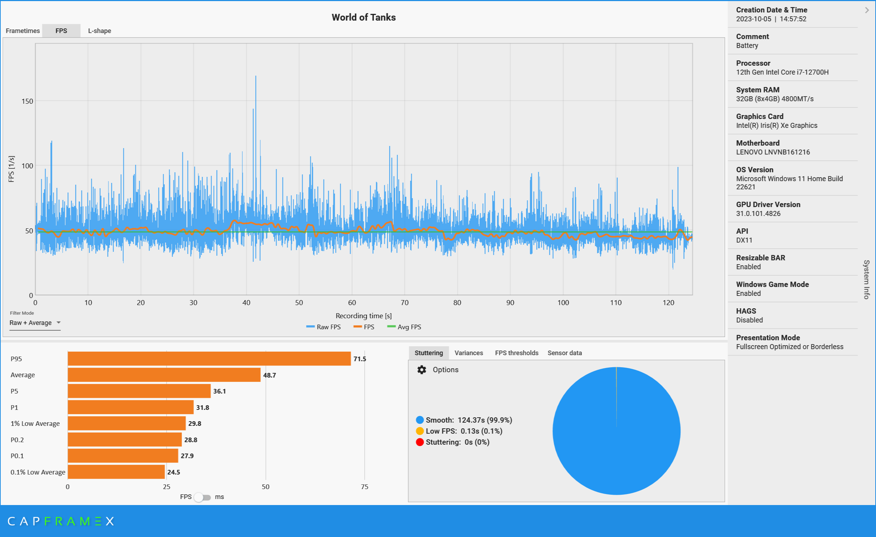Click the yellow Low FPS legend dot
Viewport: 876px width, 537px height.
pyautogui.click(x=420, y=431)
